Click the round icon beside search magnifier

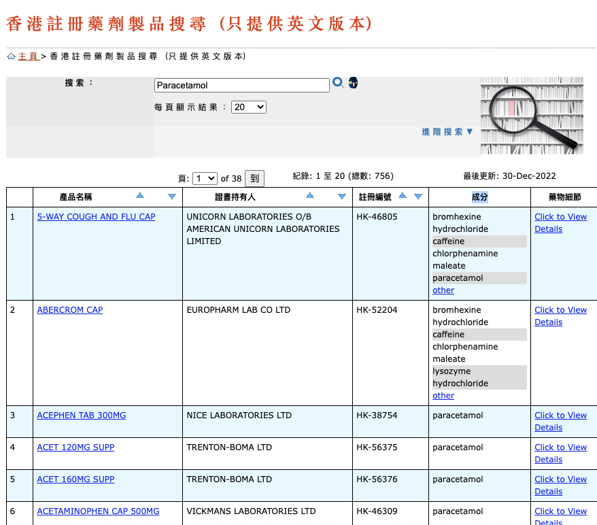(353, 83)
